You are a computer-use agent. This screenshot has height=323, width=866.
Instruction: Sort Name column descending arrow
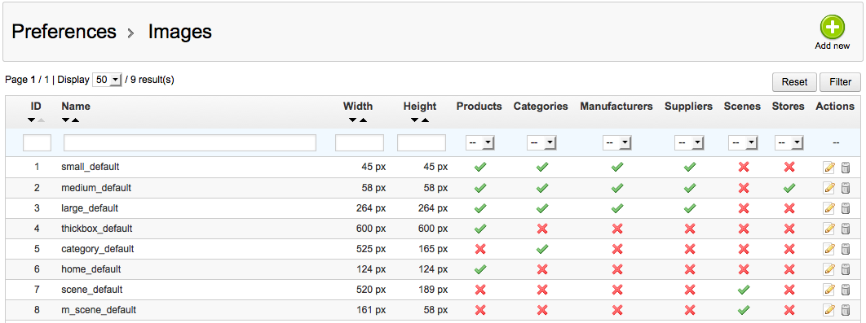(66, 120)
